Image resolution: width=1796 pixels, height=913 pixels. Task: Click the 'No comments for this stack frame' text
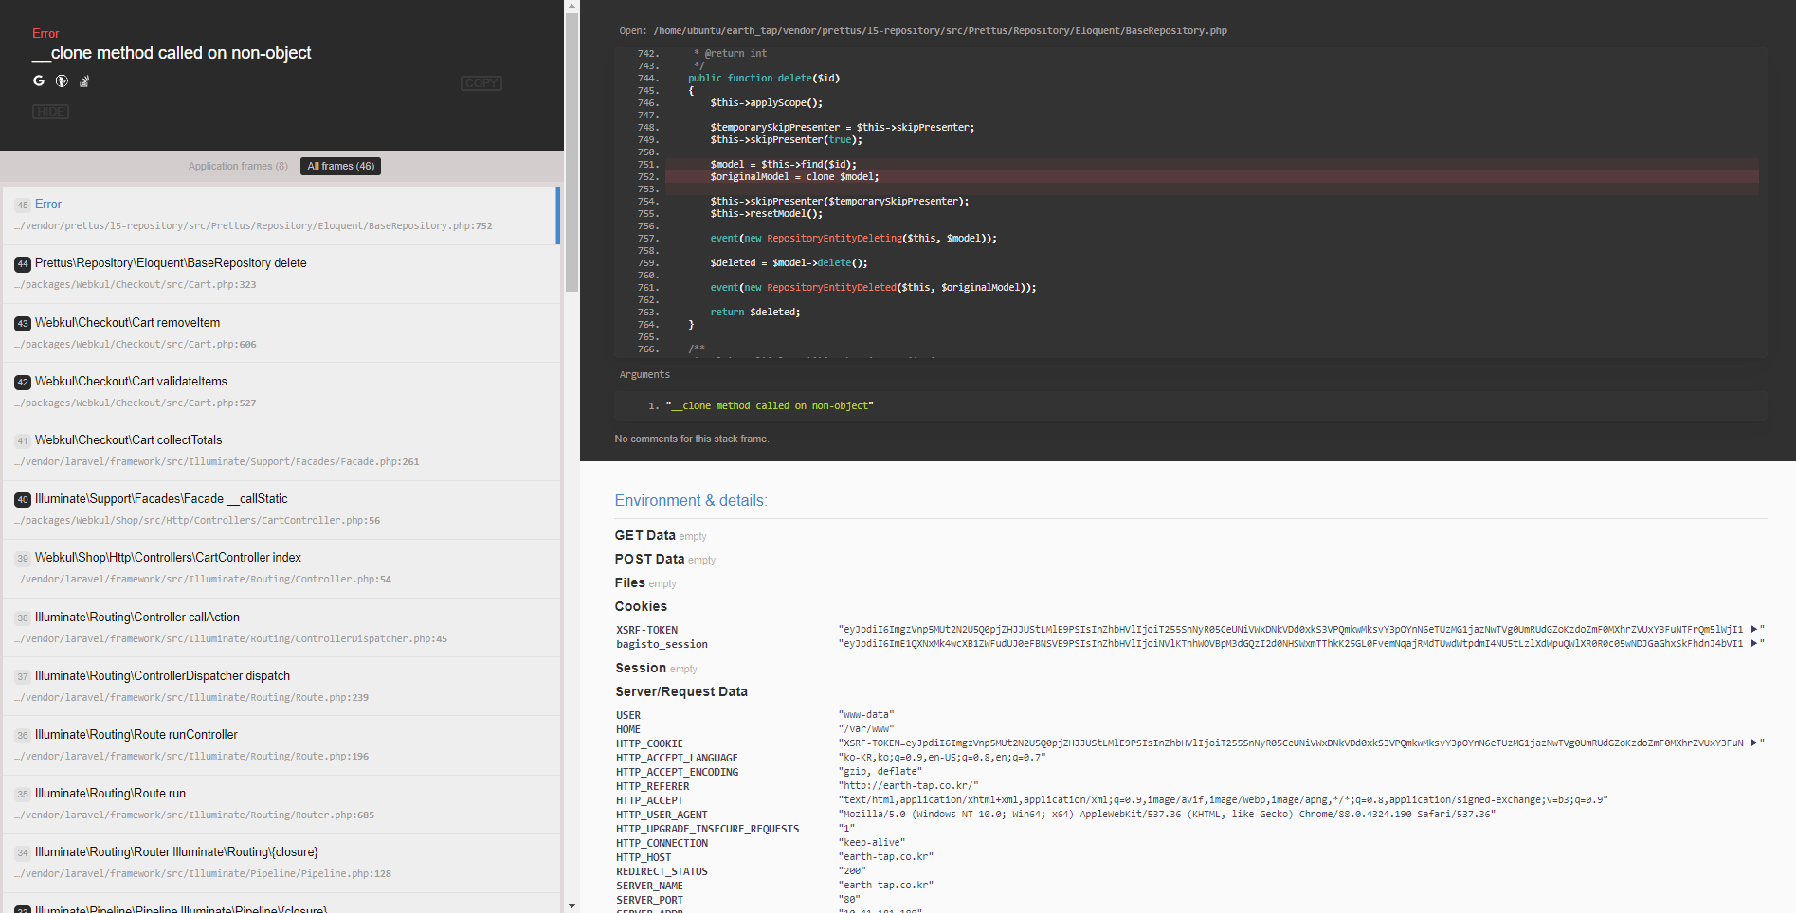pyautogui.click(x=692, y=439)
